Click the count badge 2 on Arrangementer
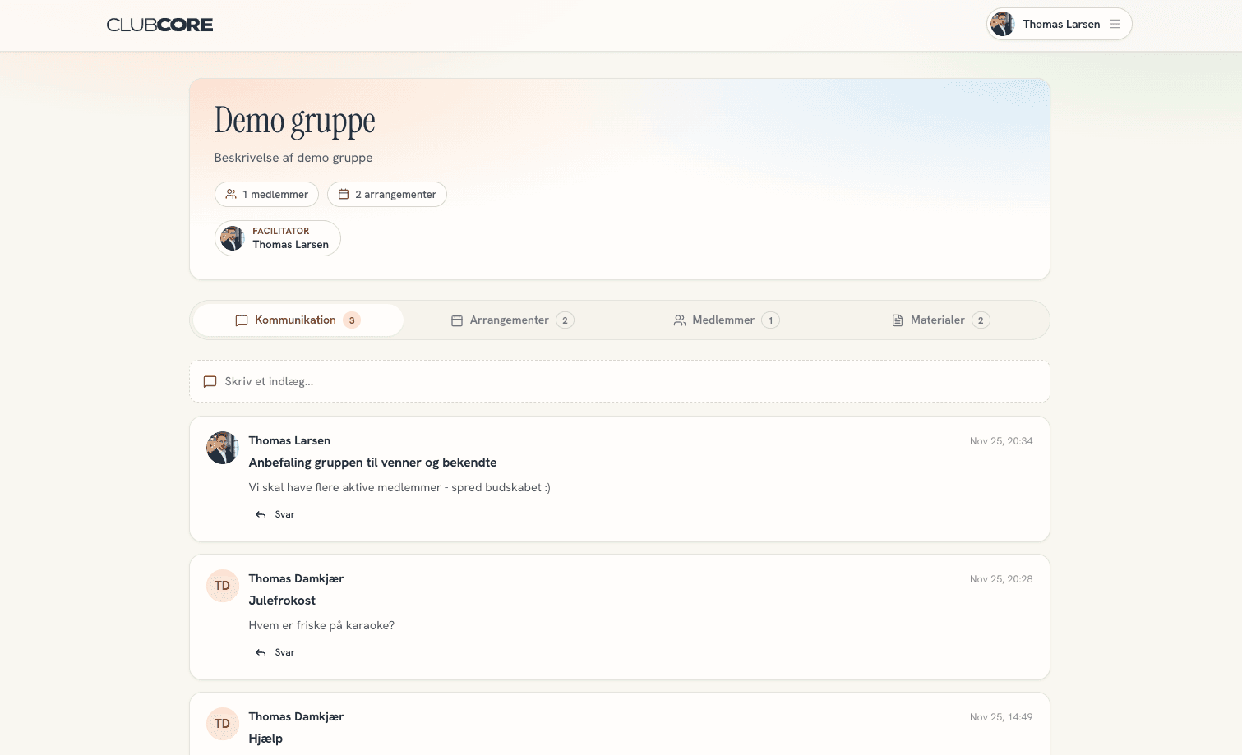This screenshot has height=755, width=1242. tap(565, 320)
